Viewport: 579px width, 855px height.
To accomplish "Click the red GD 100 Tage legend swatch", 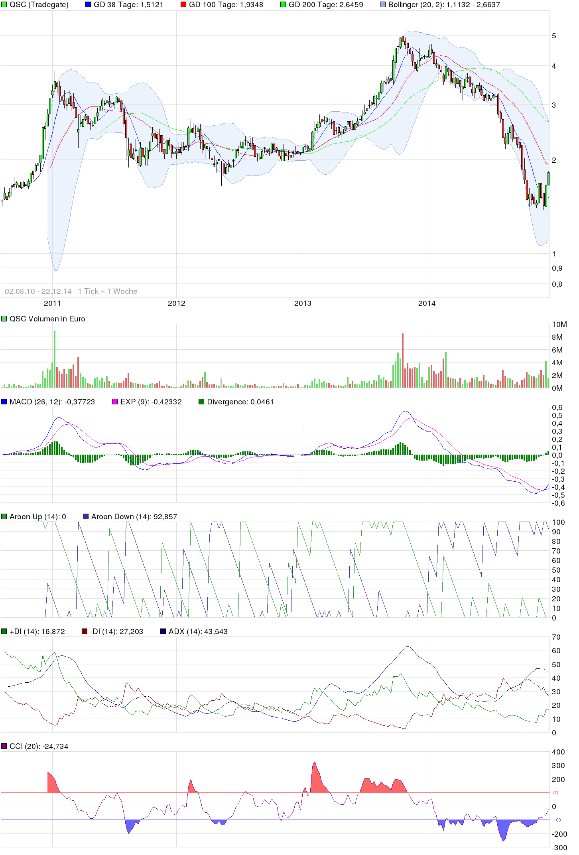I will (183, 5).
